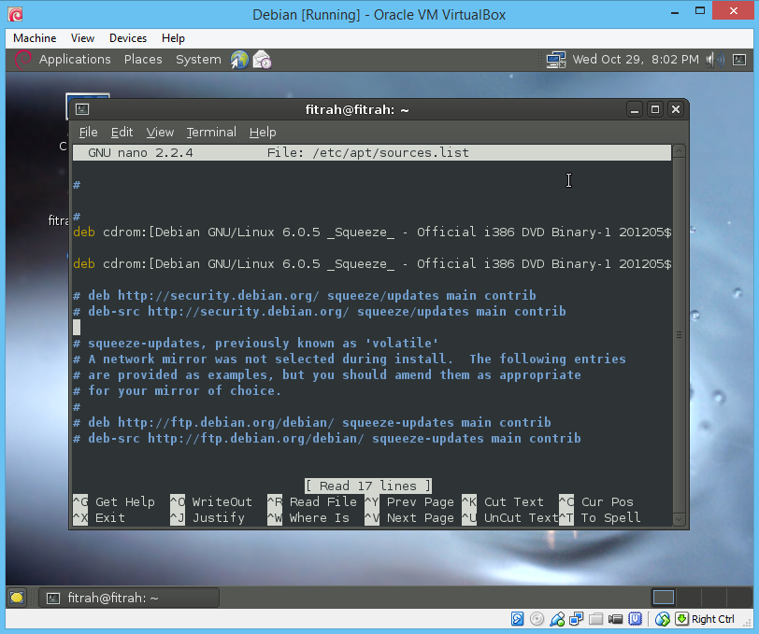Click the first 'deb cdrom:' line

372,232
